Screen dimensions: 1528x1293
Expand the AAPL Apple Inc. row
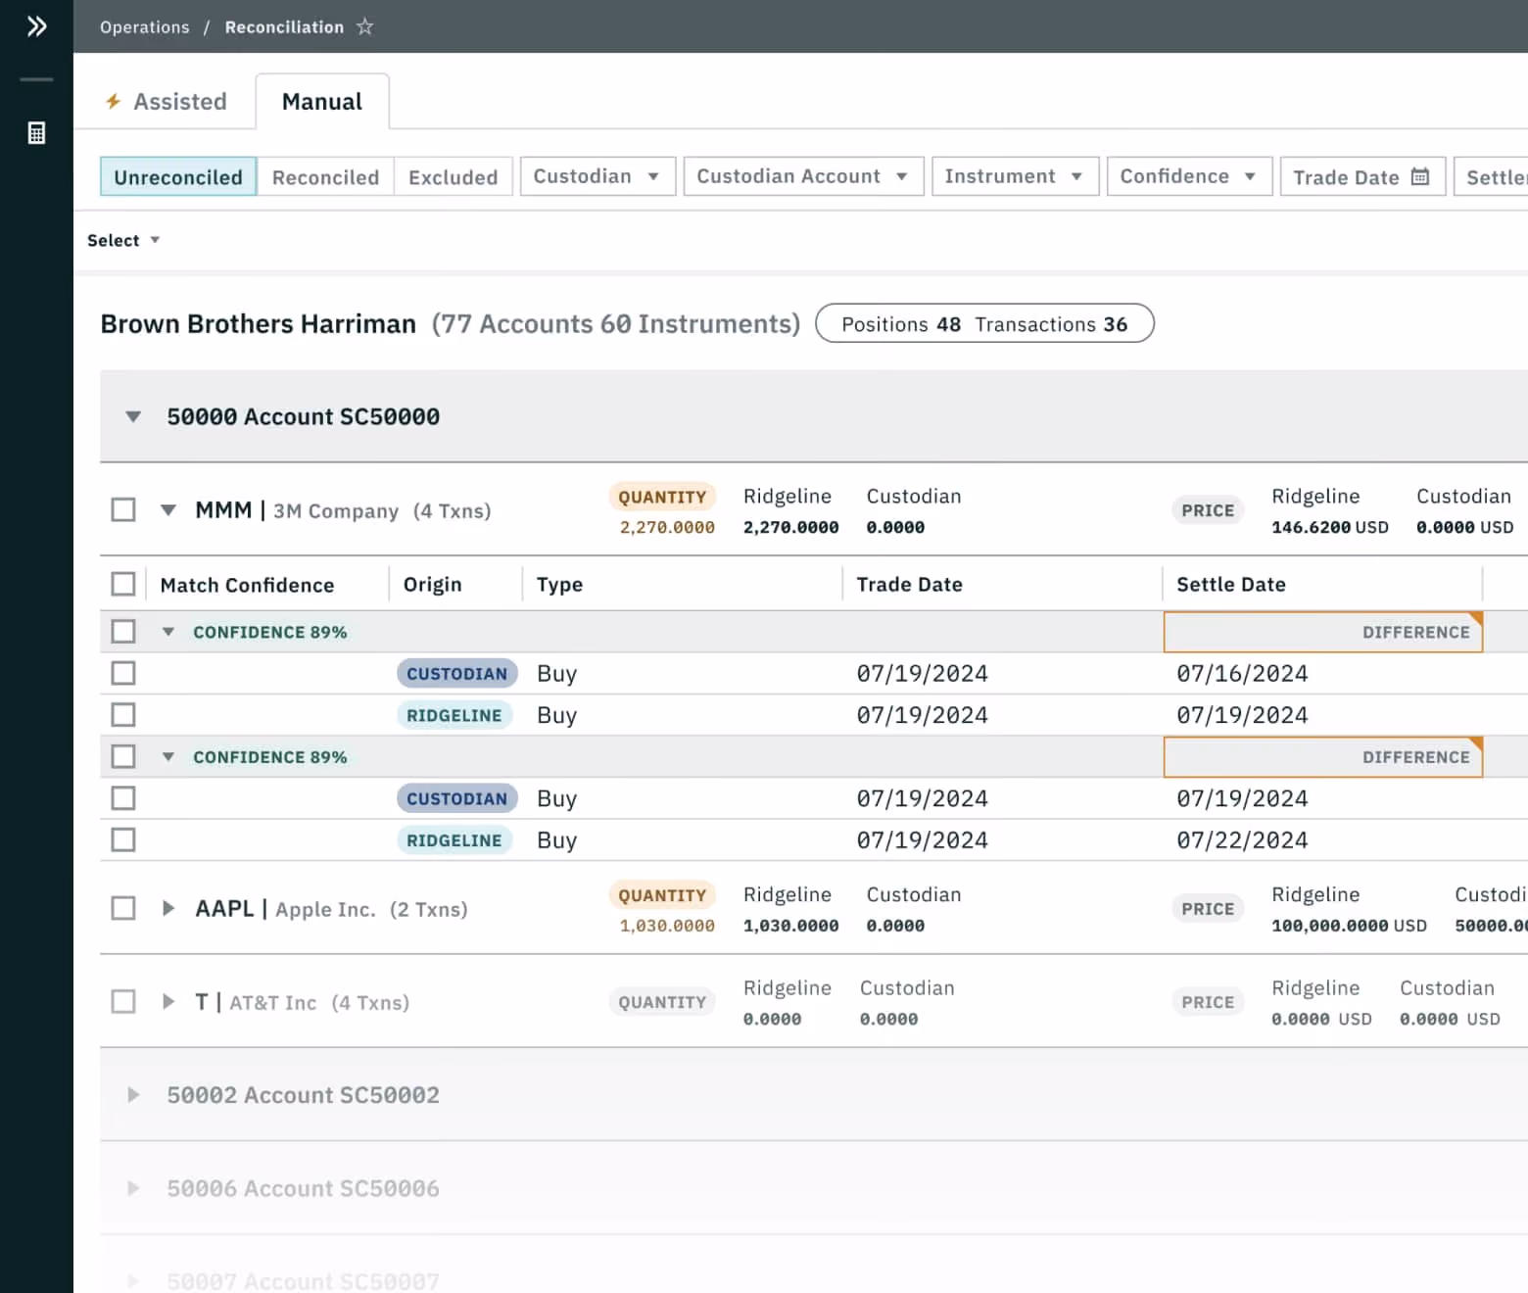(x=168, y=908)
